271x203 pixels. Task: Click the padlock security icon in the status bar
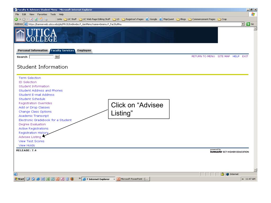(x=223, y=174)
